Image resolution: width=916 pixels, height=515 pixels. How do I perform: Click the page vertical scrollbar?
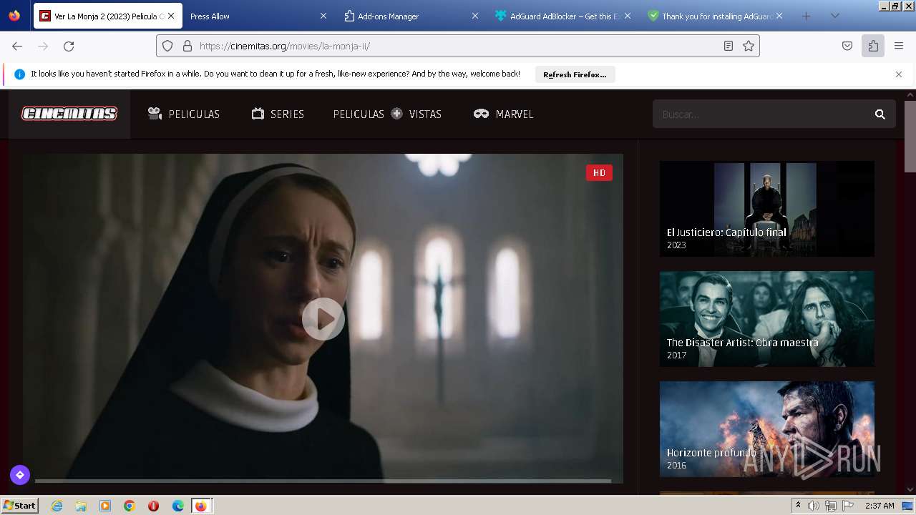point(910,137)
